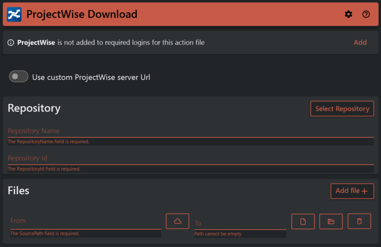Screen dimensions: 381x247
Task: Delete the file row with the trash icon
Action: point(359,221)
